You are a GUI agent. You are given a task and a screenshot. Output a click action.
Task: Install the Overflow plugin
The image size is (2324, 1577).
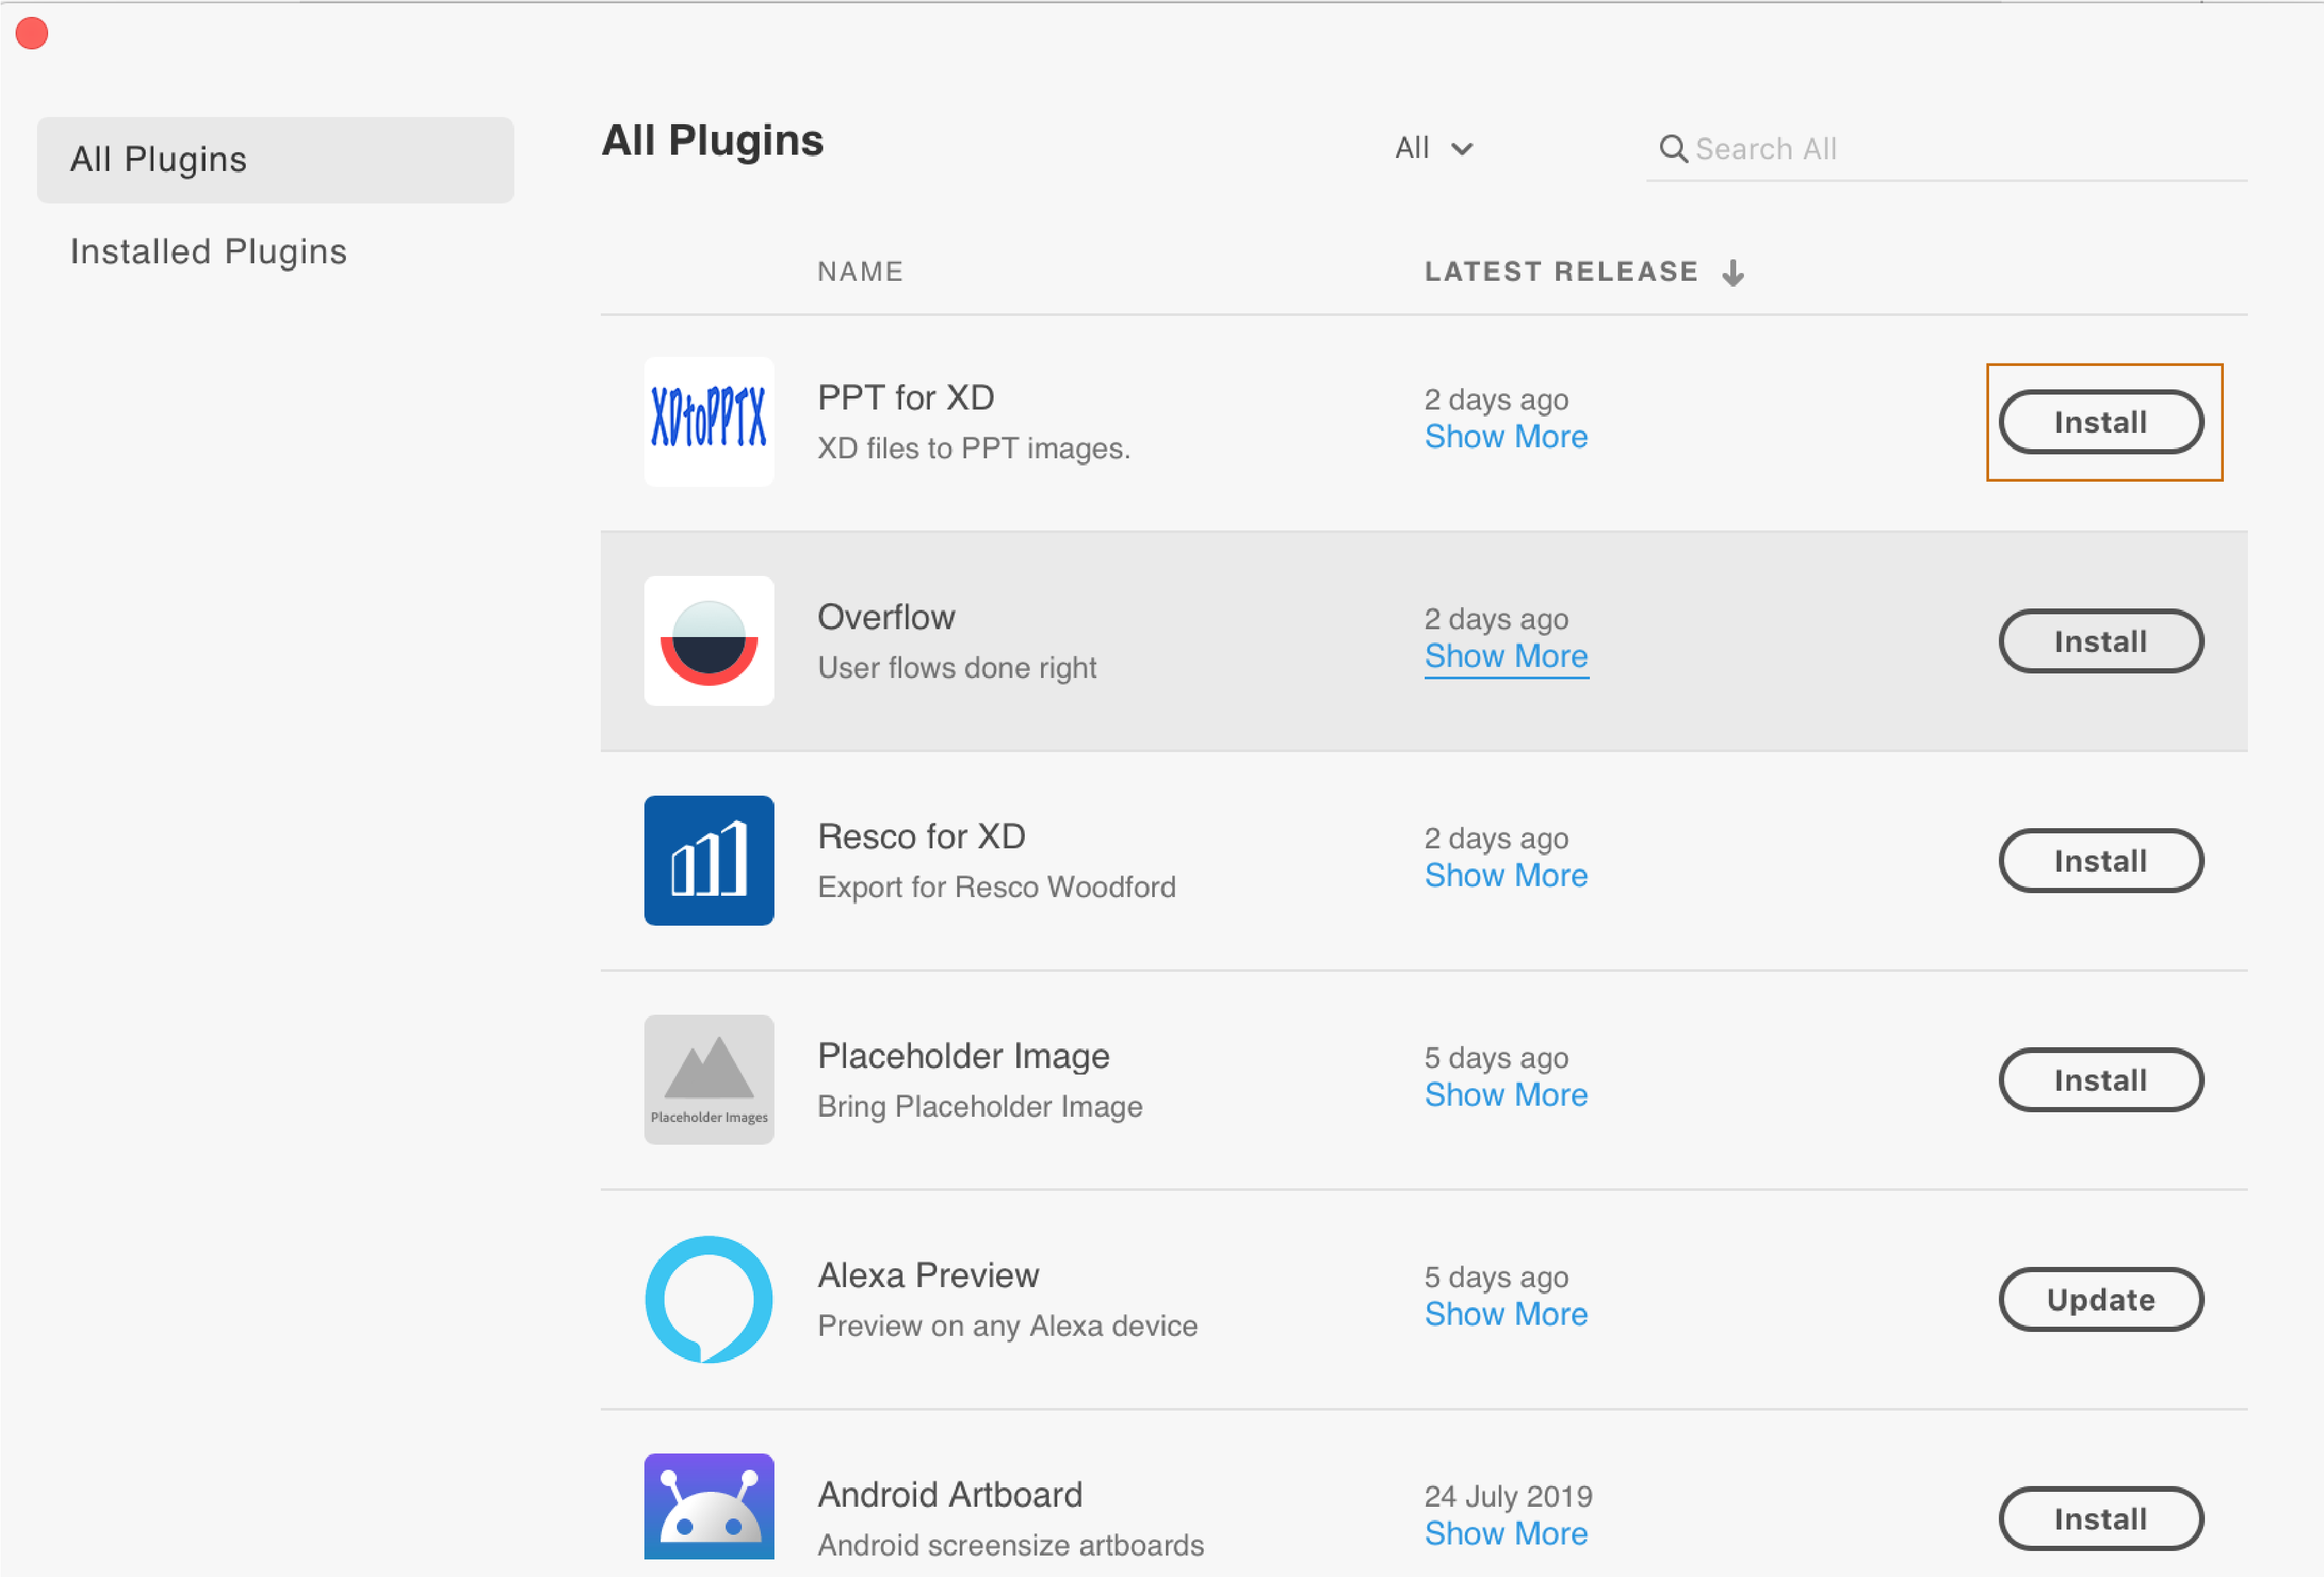tap(2101, 640)
